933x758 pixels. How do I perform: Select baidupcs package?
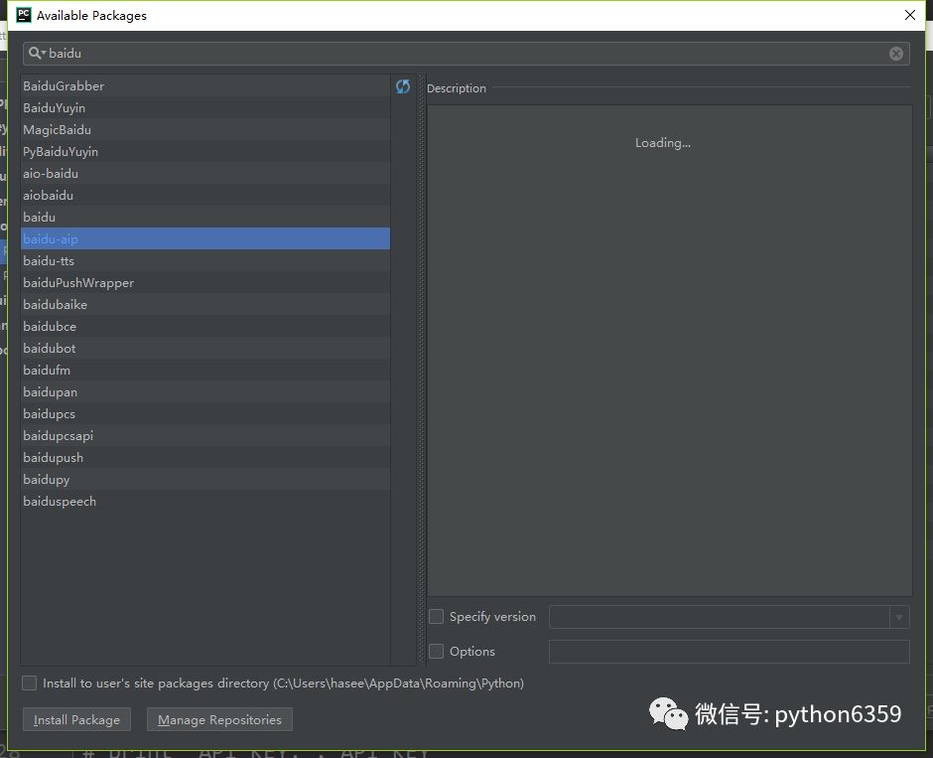click(205, 414)
